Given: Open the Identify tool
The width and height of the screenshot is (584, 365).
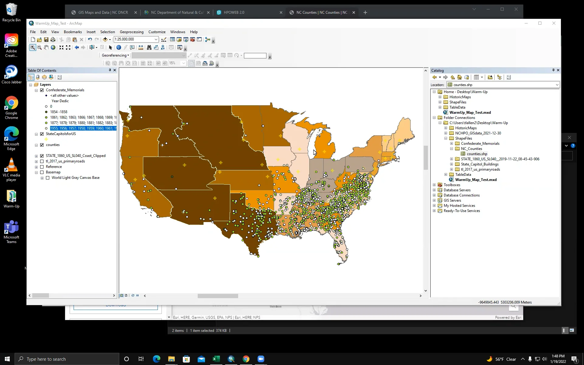Looking at the screenshot, I should (119, 47).
